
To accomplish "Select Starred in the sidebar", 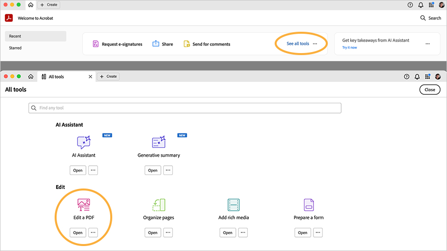I will 15,48.
